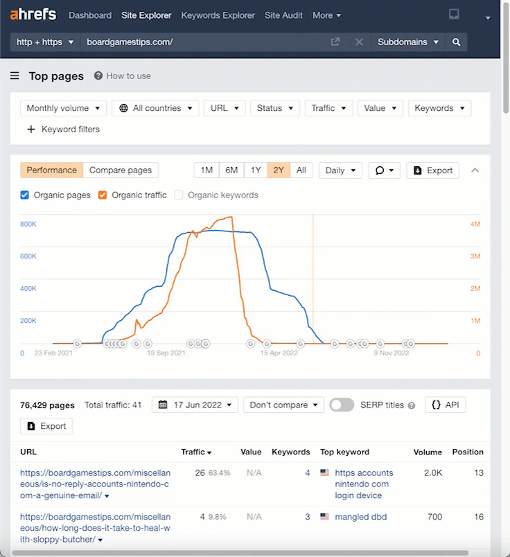The image size is (510, 557).
Task: Add Keyword filters
Action: [x=63, y=130]
